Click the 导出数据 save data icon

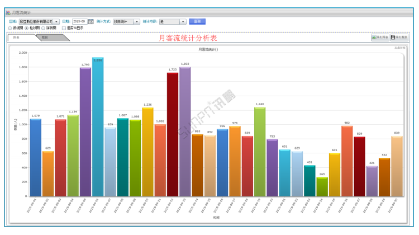pyautogui.click(x=393, y=37)
